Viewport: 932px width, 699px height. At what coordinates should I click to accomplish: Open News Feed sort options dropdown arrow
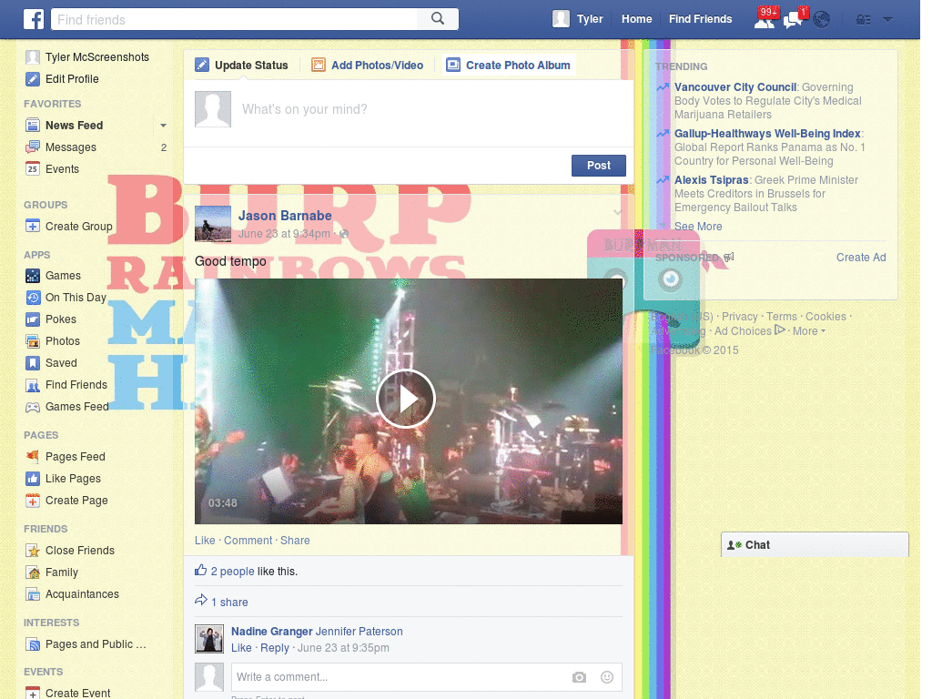click(x=163, y=126)
